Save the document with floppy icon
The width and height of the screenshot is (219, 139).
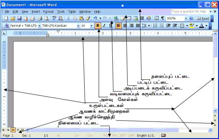(x=19, y=18)
